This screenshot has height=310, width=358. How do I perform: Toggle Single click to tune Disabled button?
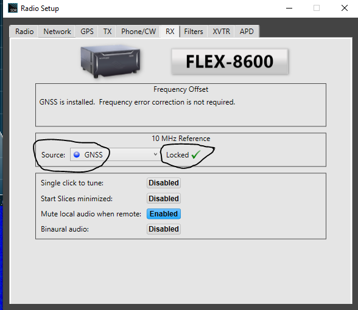[x=164, y=183]
